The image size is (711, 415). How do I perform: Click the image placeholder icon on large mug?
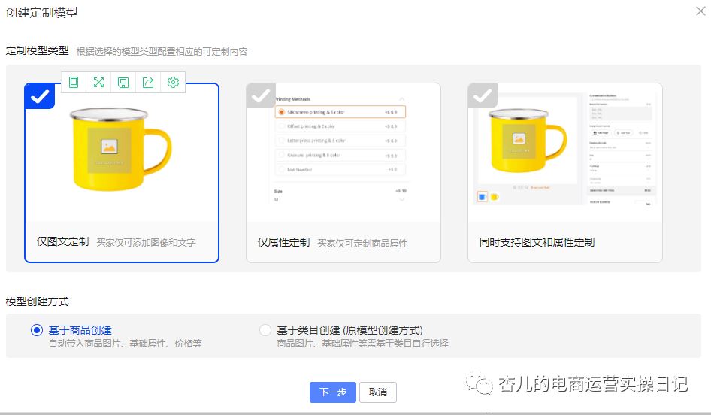109,147
